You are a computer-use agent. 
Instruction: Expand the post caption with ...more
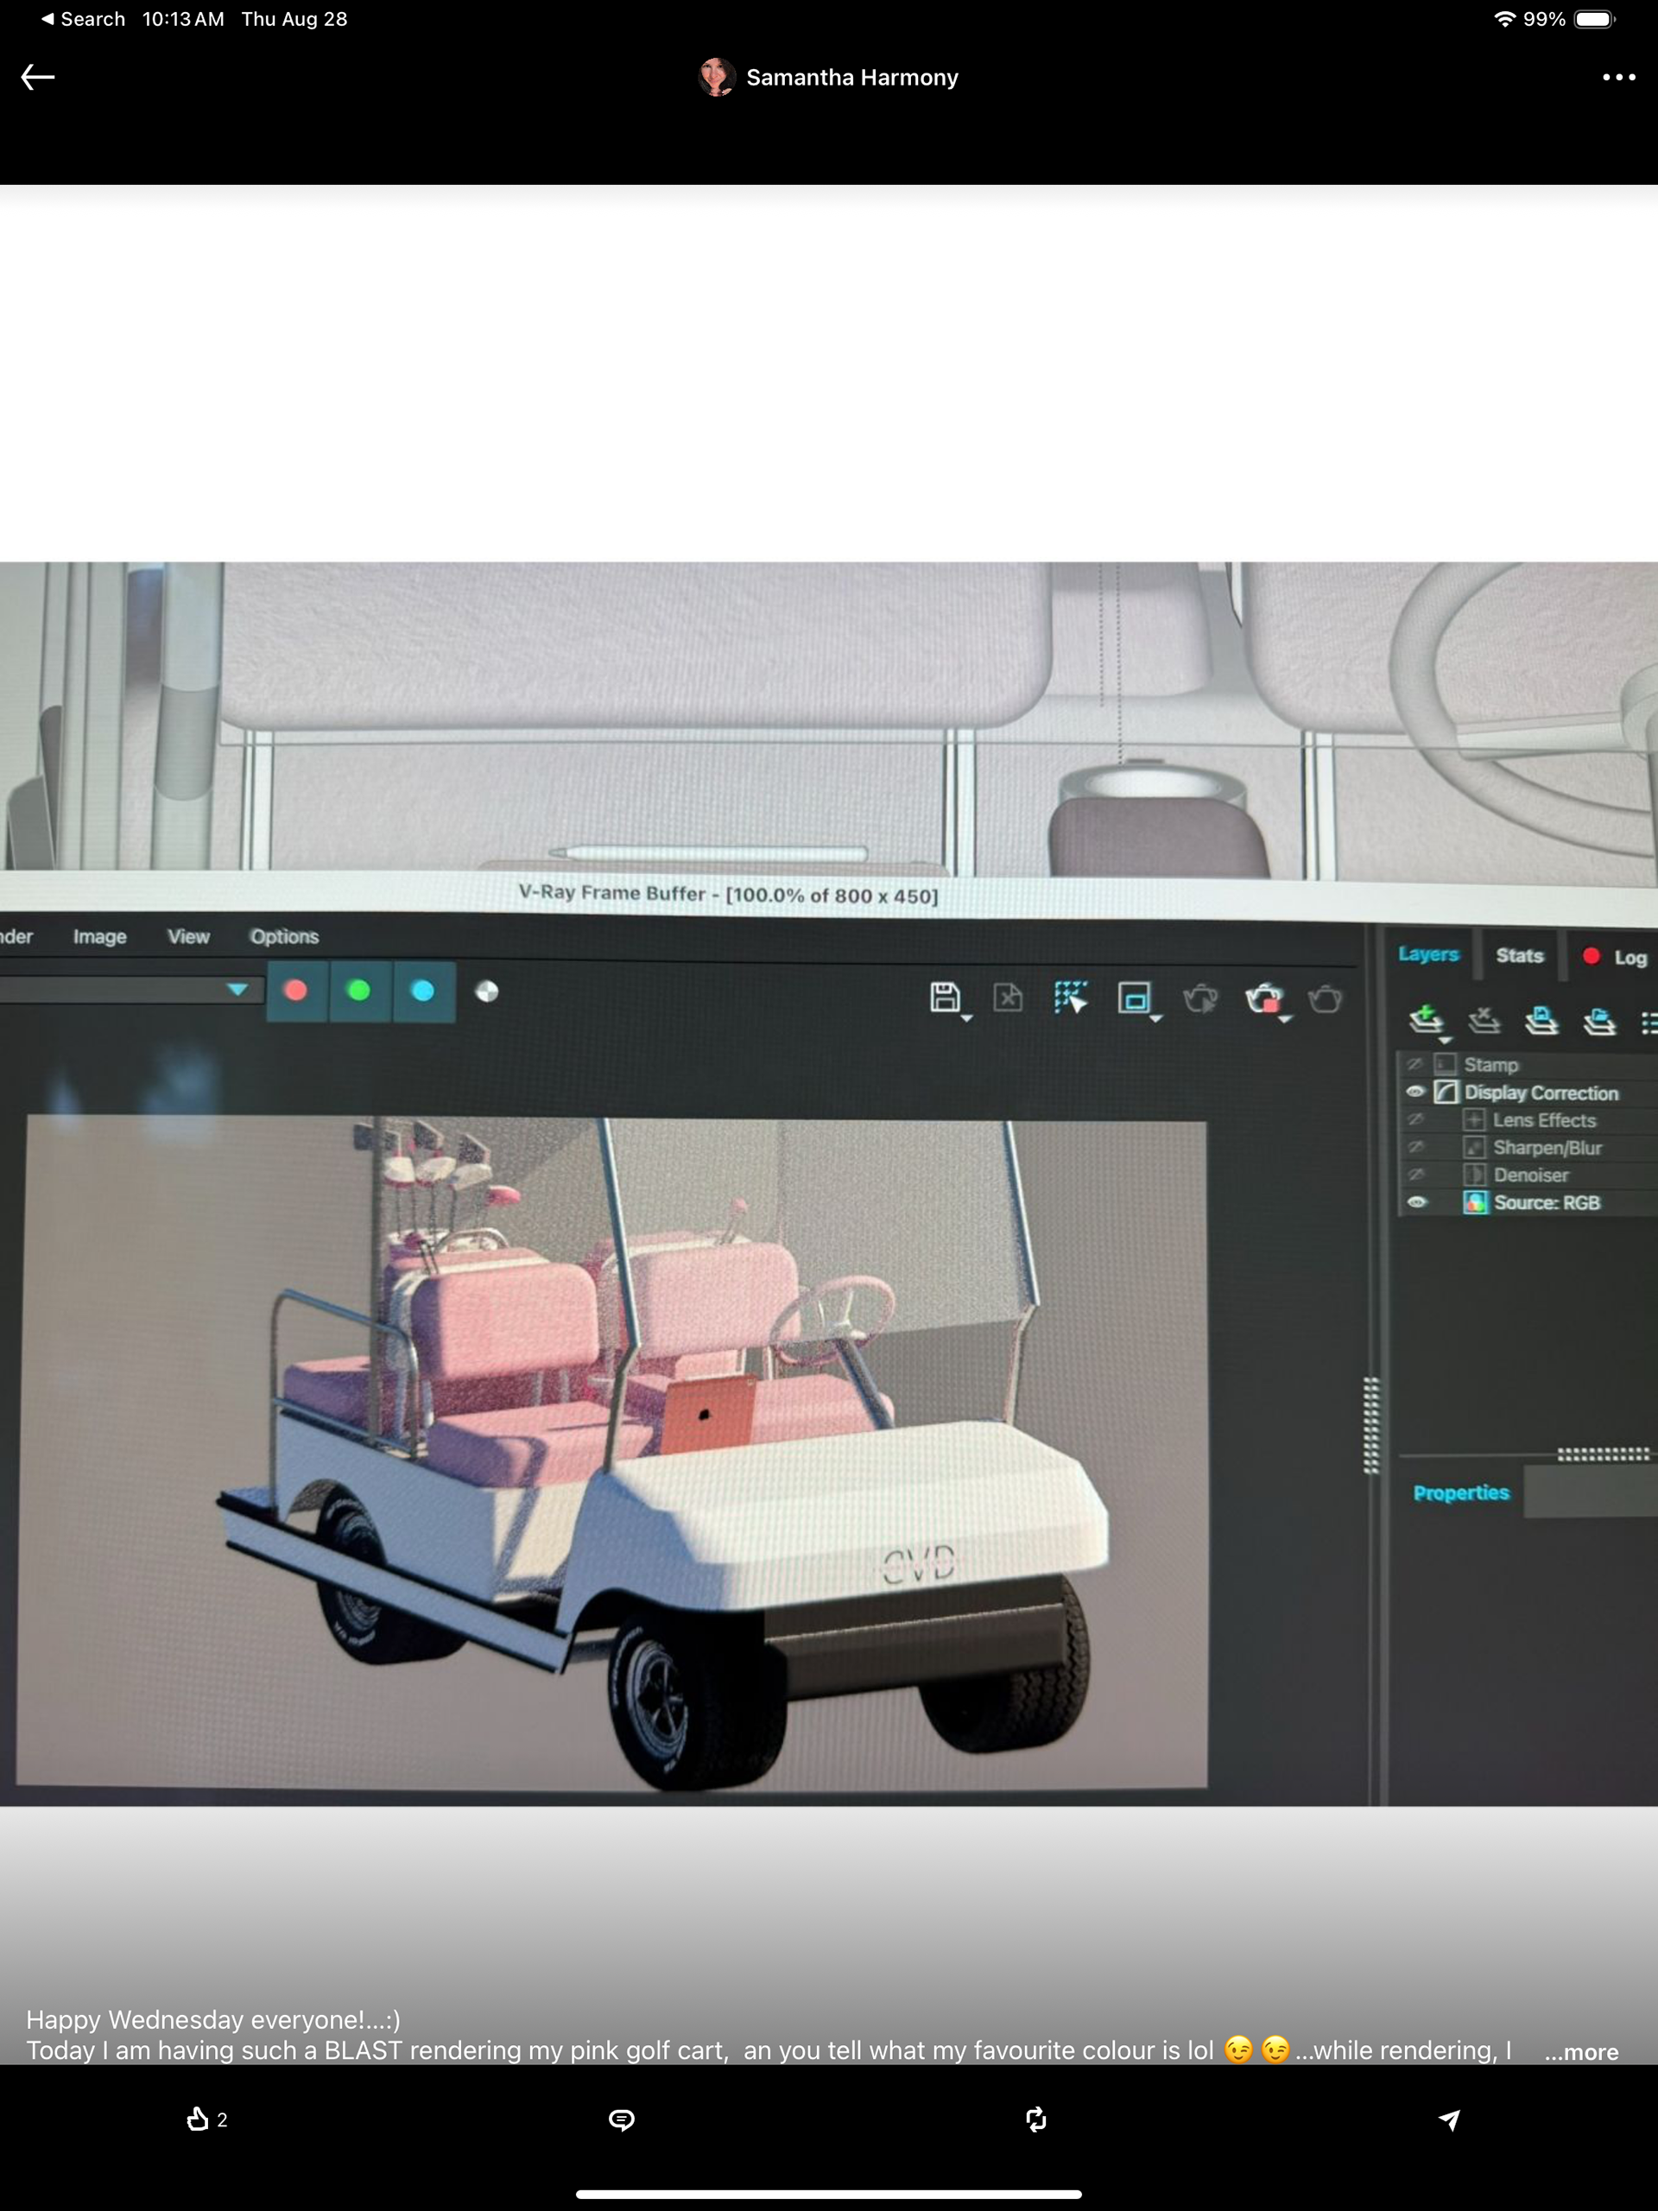(1581, 2052)
